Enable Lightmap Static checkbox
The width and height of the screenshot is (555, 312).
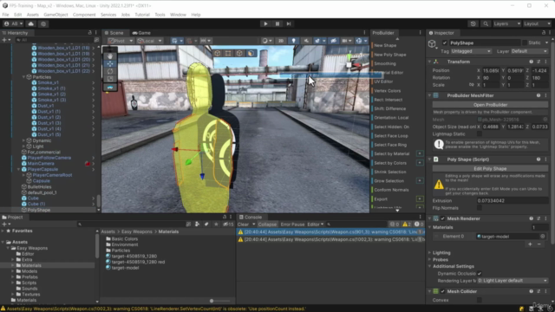[x=480, y=134]
